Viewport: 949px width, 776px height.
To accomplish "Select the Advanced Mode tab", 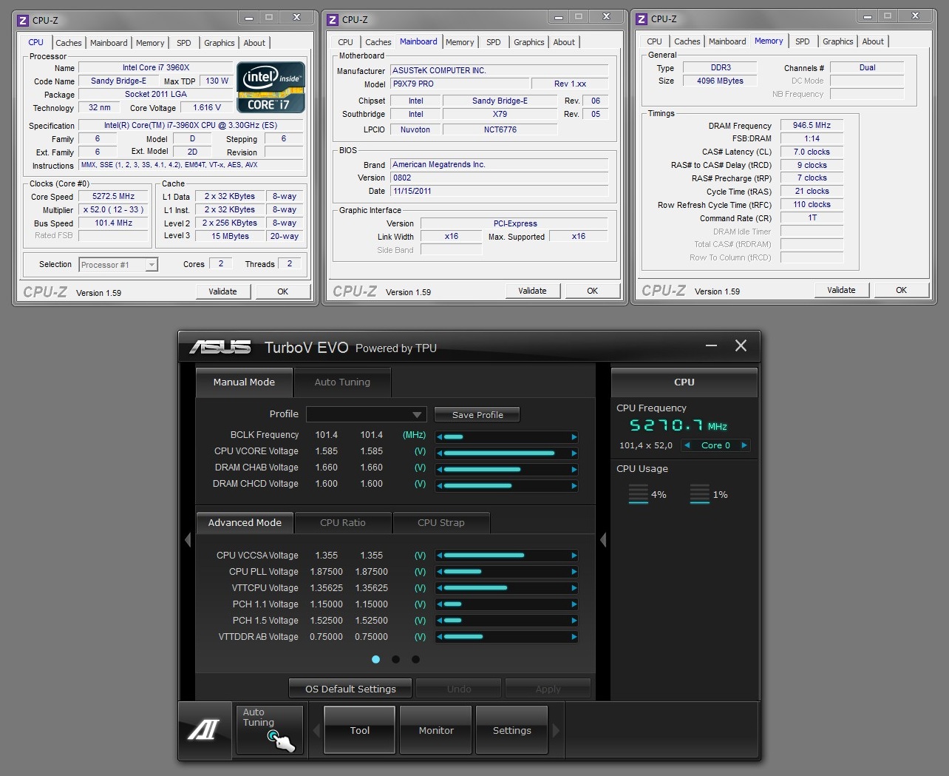I will pos(245,522).
